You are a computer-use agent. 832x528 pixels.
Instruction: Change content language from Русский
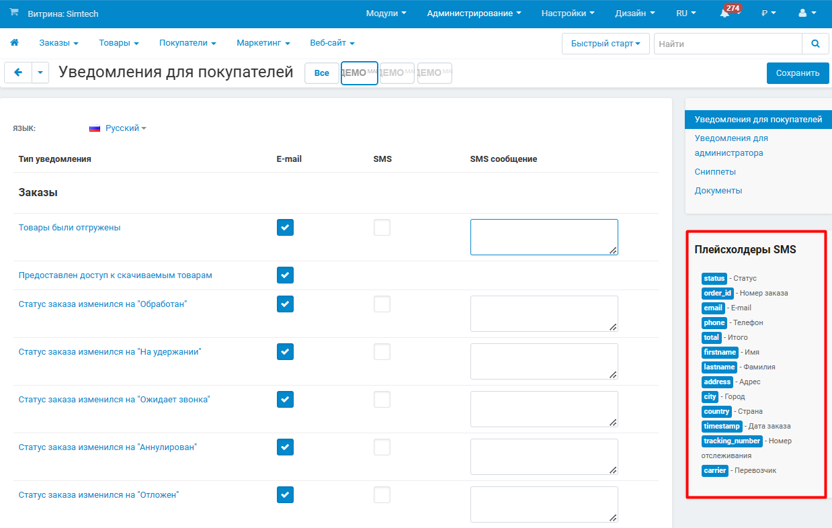click(x=125, y=128)
